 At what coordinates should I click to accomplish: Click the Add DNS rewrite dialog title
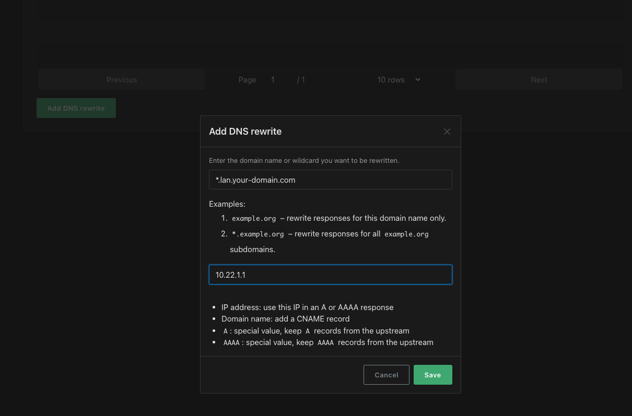245,132
